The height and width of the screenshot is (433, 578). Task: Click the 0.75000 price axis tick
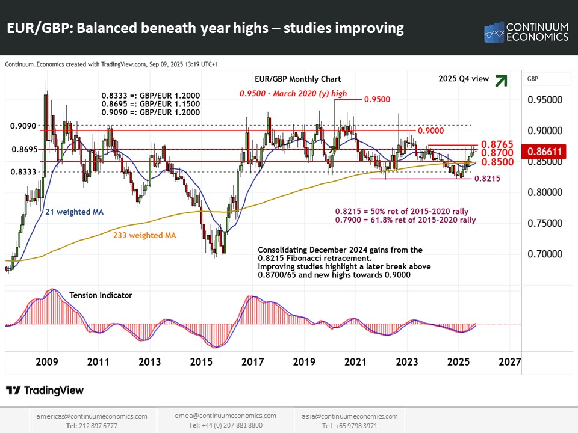[545, 223]
